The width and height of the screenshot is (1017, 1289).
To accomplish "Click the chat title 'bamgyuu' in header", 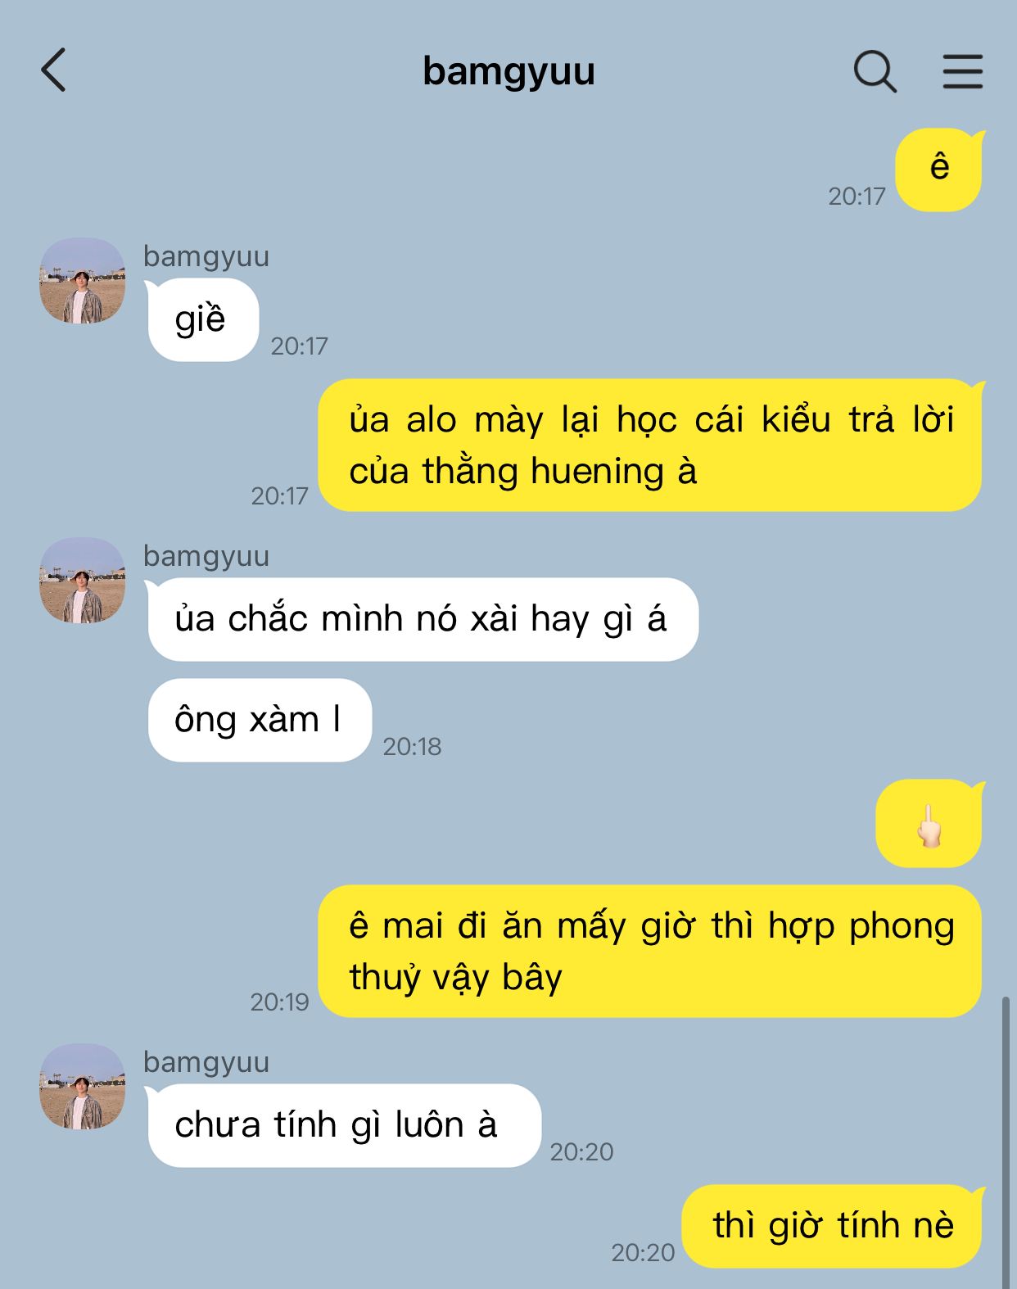I will 508,71.
